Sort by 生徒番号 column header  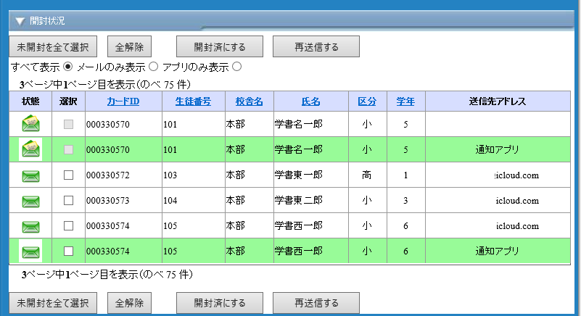tap(193, 101)
